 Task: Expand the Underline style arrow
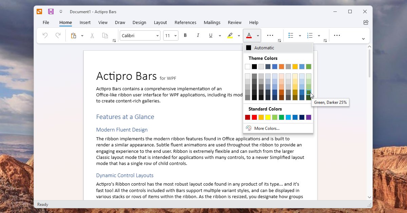220,35
